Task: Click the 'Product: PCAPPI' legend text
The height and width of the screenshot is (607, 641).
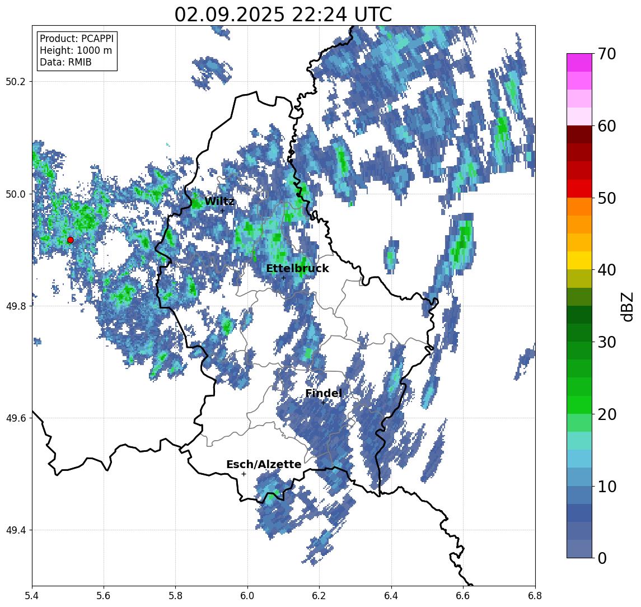Action: (77, 39)
